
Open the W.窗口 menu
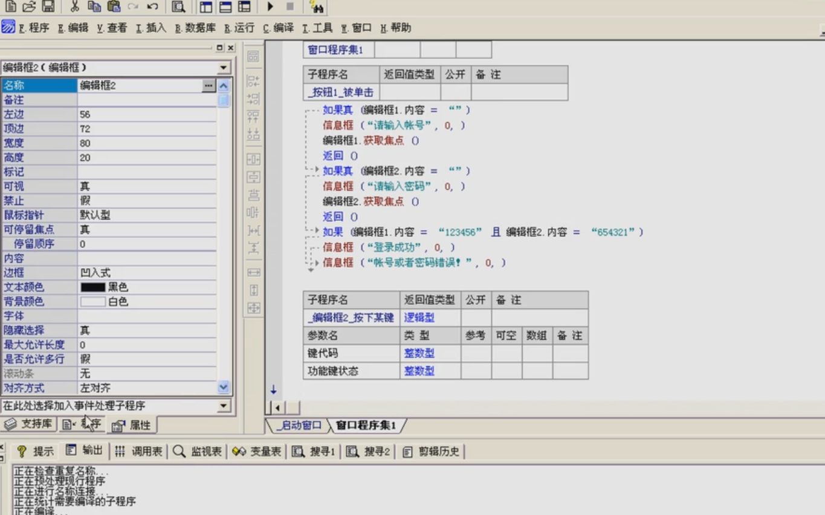[357, 28]
